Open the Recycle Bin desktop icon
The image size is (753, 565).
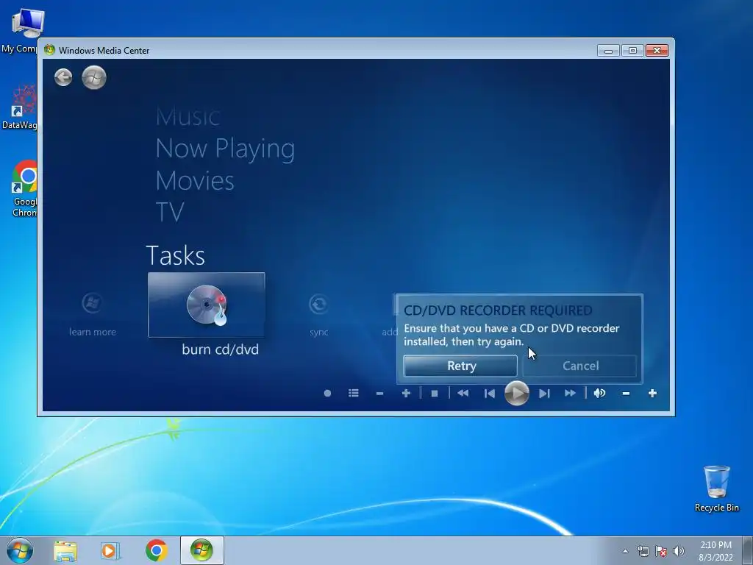tap(716, 488)
